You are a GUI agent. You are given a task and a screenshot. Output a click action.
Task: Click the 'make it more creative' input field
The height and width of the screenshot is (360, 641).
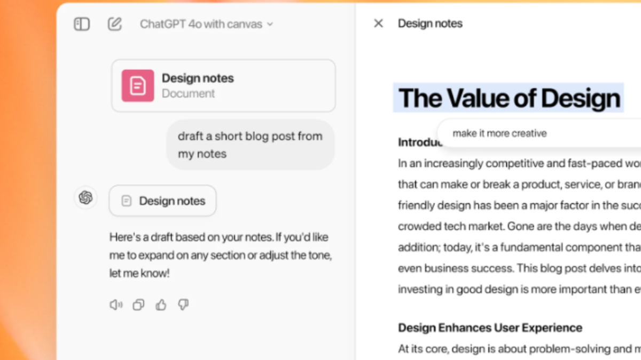pyautogui.click(x=534, y=133)
